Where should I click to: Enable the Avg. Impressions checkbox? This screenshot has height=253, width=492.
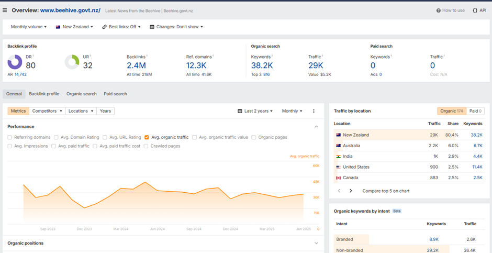tap(10, 146)
